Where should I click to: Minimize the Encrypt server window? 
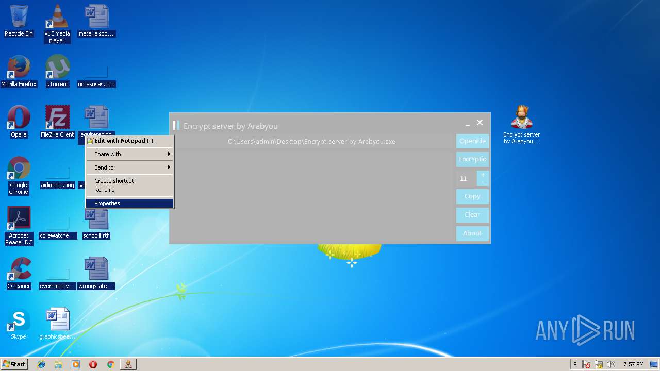pos(468,125)
